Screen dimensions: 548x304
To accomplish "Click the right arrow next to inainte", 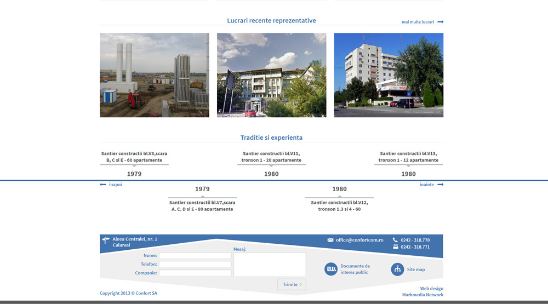I will (440, 185).
